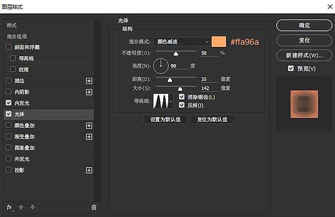Click the trash icon to delete effect
The image size is (335, 217).
[x=94, y=207]
